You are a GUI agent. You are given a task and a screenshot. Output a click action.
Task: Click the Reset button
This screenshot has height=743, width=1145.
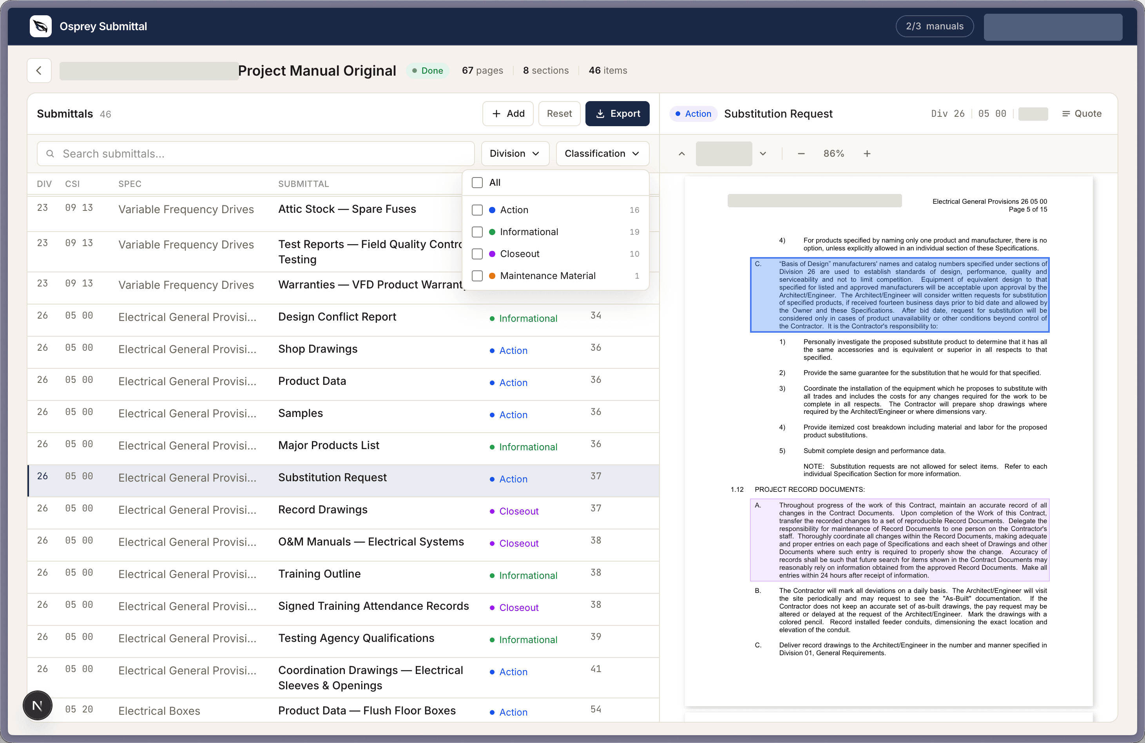point(559,114)
